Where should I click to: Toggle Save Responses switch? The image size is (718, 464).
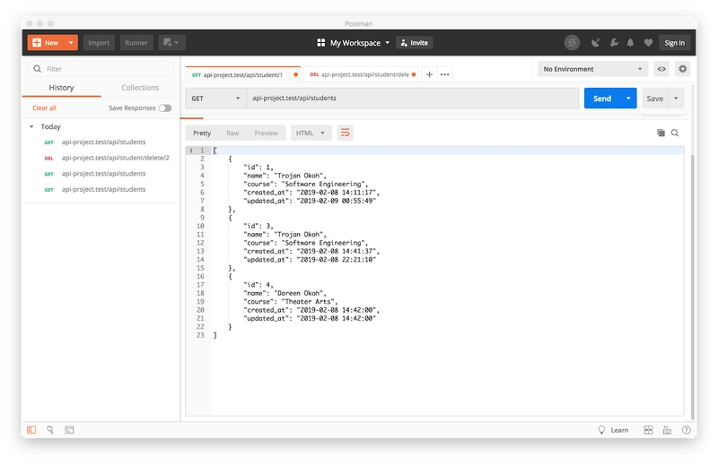pyautogui.click(x=164, y=107)
